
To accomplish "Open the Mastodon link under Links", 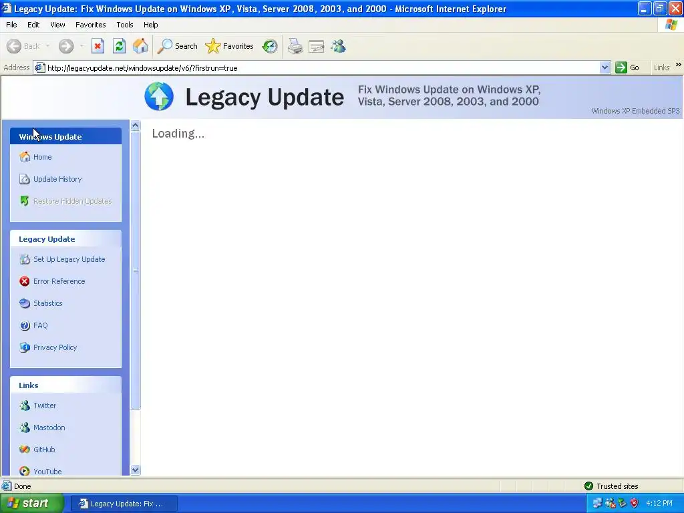I will 49,427.
